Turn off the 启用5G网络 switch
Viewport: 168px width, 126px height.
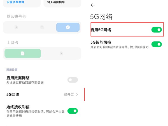pos(157,30)
